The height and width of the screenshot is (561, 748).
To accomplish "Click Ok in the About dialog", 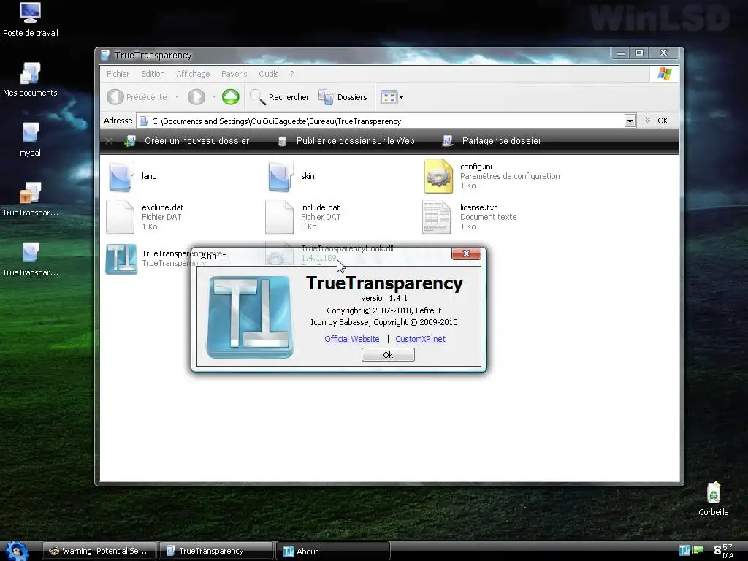I will point(388,354).
